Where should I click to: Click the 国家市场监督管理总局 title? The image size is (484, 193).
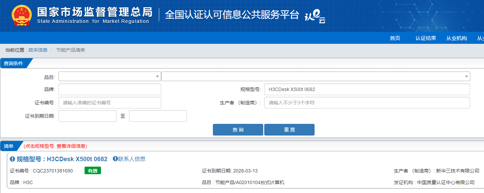tap(94, 12)
